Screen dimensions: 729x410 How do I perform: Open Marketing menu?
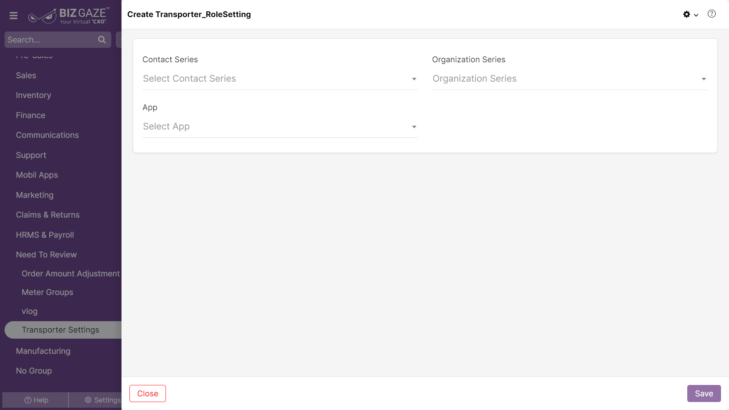(35, 195)
